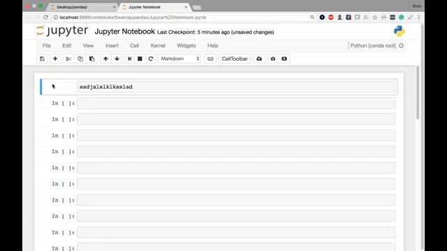Close the Jupyter Notebook browser tab
Image resolution: width=447 pixels, height=251 pixels.
pos(186,7)
